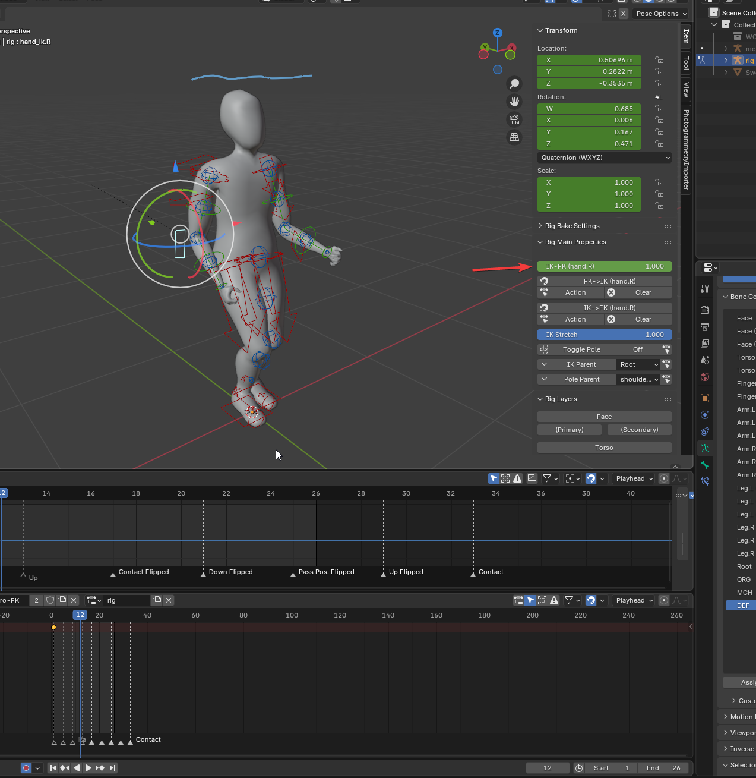Click the Torso rig layer button
The image size is (756, 778).
[x=604, y=448]
